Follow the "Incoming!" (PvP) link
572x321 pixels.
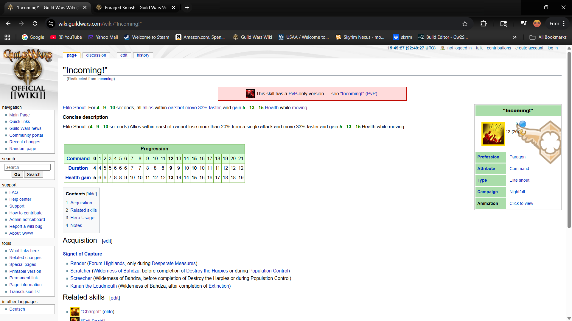coord(359,94)
